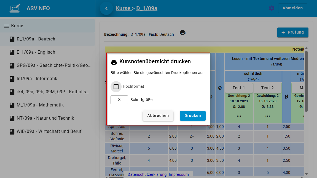Viewport: 317px width, 178px height.
Task: Enable the Hochformat checkbox
Action: point(116,86)
